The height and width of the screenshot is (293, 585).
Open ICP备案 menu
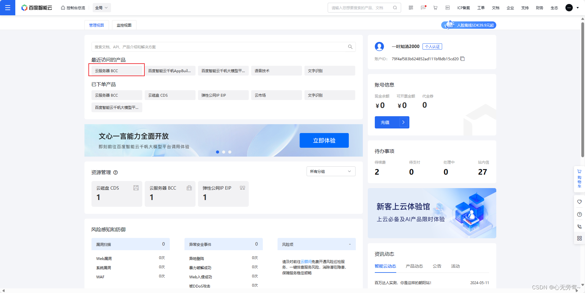pos(464,8)
